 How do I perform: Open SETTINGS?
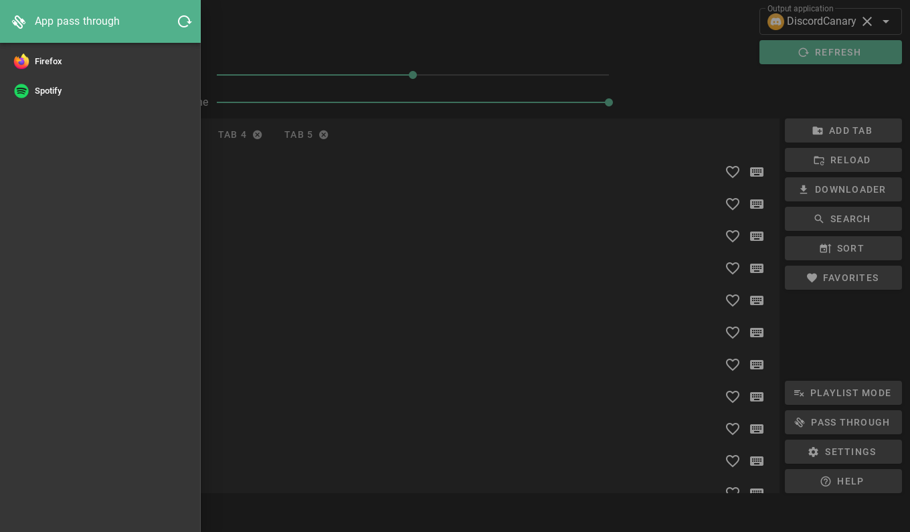click(843, 452)
